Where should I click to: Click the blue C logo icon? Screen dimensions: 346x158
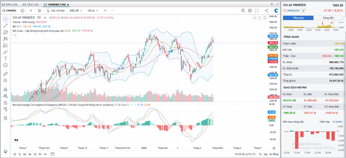click(276, 11)
